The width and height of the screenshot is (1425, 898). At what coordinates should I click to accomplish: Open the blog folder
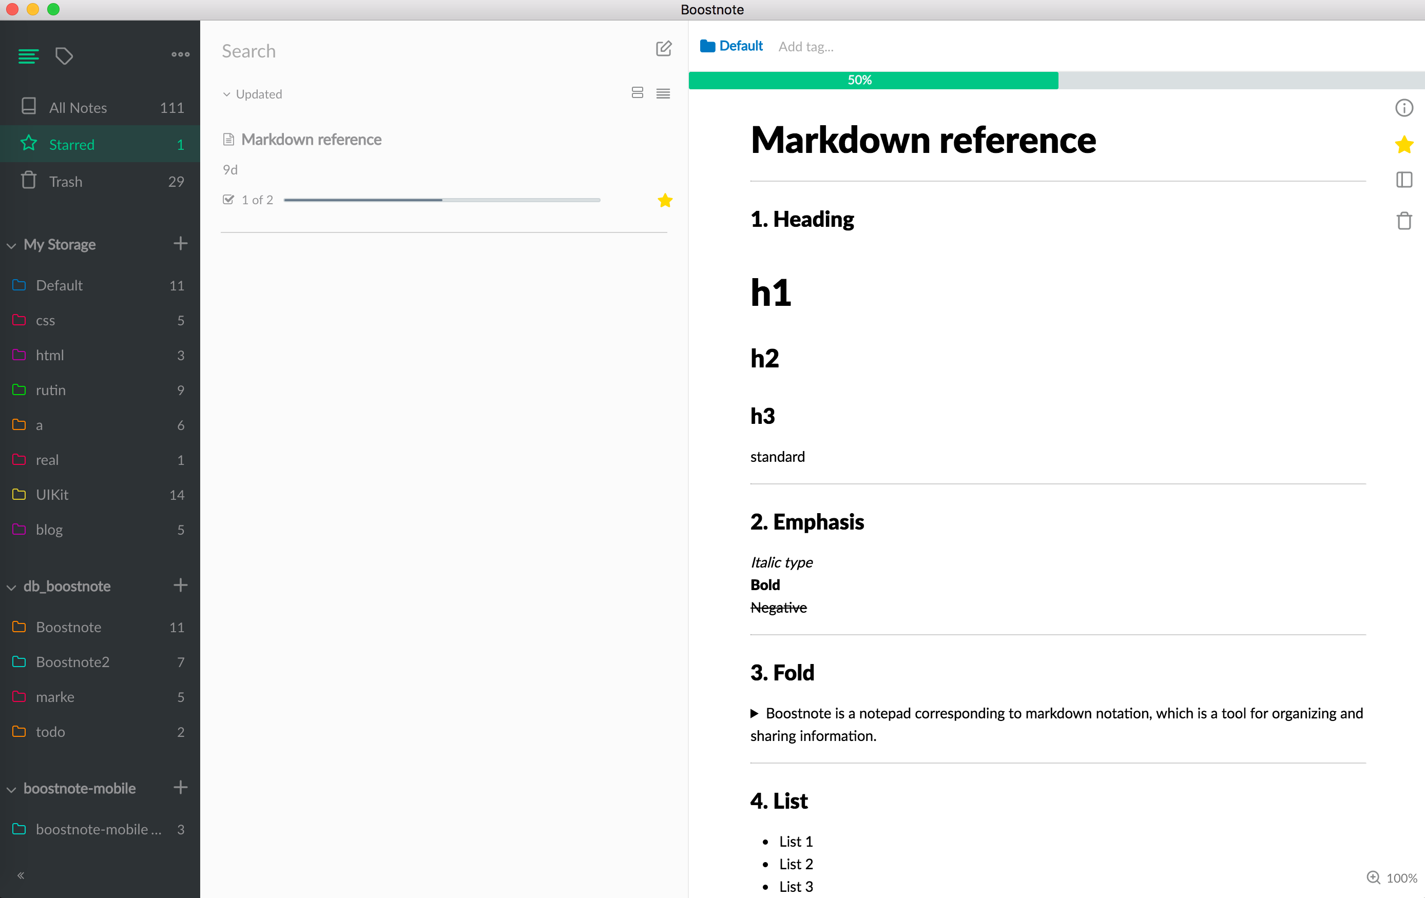(x=100, y=530)
